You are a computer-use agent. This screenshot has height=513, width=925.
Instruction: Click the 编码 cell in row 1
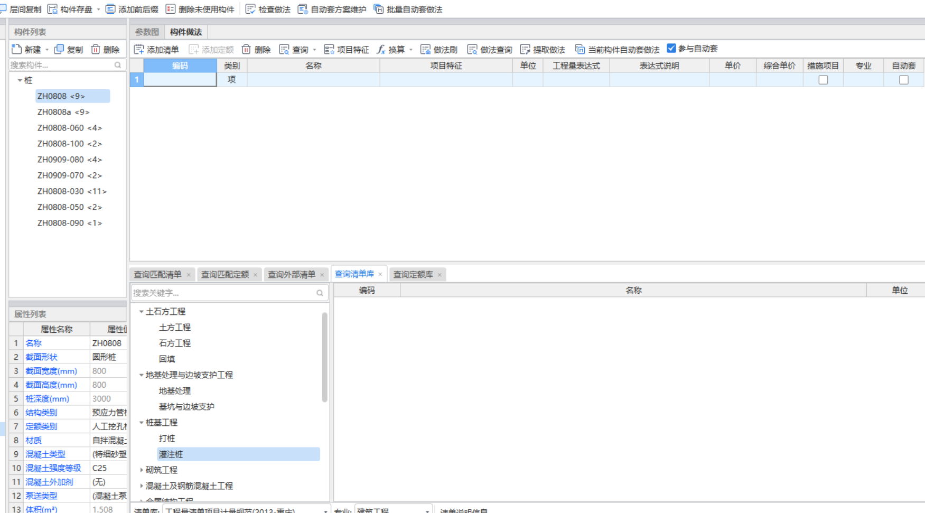180,80
